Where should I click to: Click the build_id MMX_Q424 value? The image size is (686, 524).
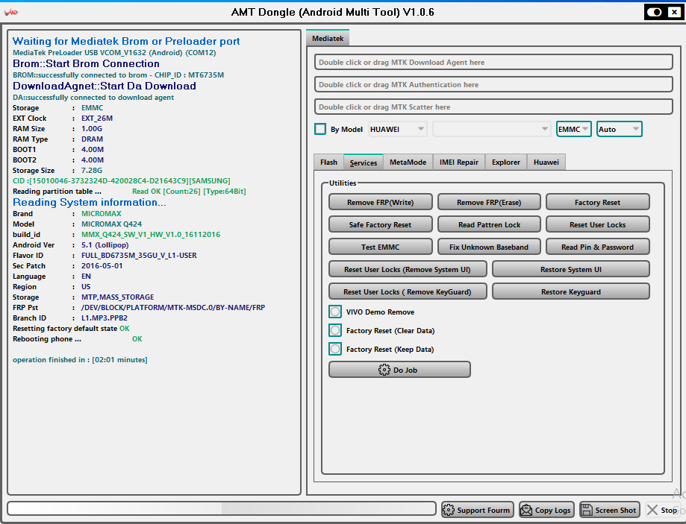pyautogui.click(x=151, y=234)
